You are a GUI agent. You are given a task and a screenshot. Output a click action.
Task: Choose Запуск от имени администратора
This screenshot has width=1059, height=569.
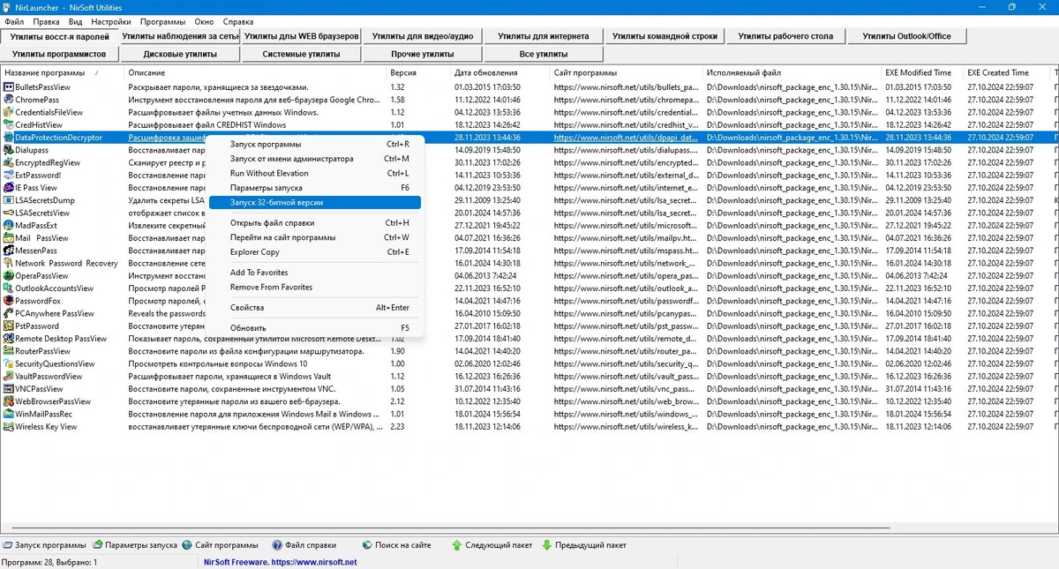[315, 159]
